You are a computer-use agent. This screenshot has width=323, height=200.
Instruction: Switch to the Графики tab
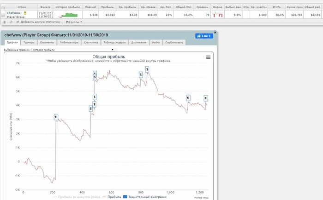pyautogui.click(x=12, y=42)
